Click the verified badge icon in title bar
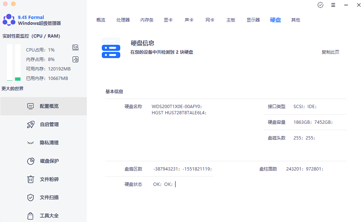This screenshot has width=362, height=222. point(320,5)
